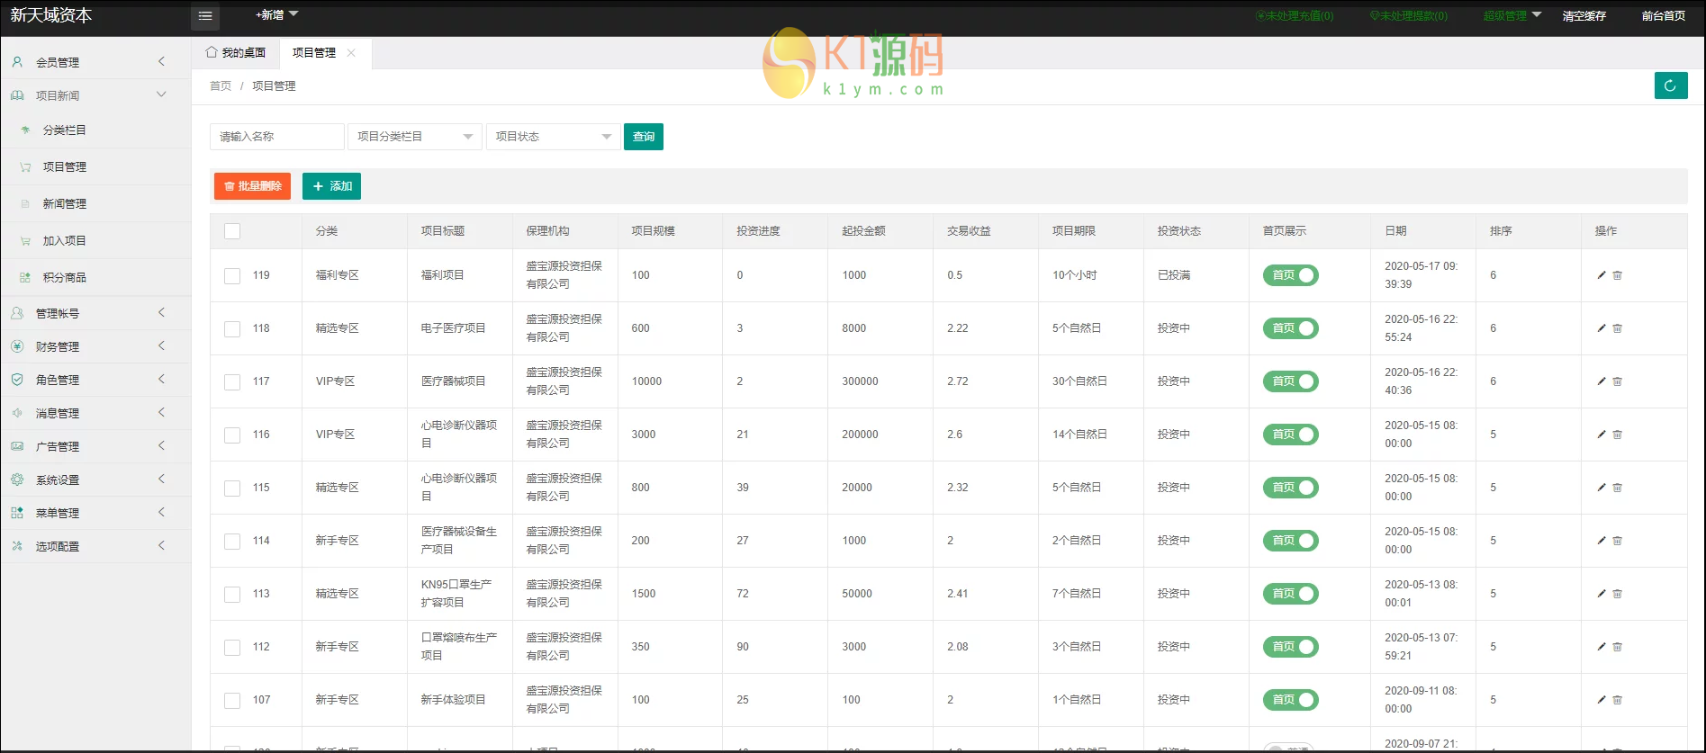Open the +新增 dropdown in top bar
This screenshot has width=1706, height=753.
coord(275,15)
